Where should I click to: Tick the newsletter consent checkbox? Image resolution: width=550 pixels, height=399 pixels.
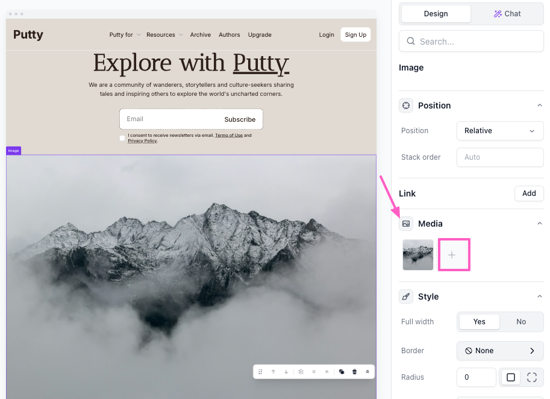tap(122, 138)
